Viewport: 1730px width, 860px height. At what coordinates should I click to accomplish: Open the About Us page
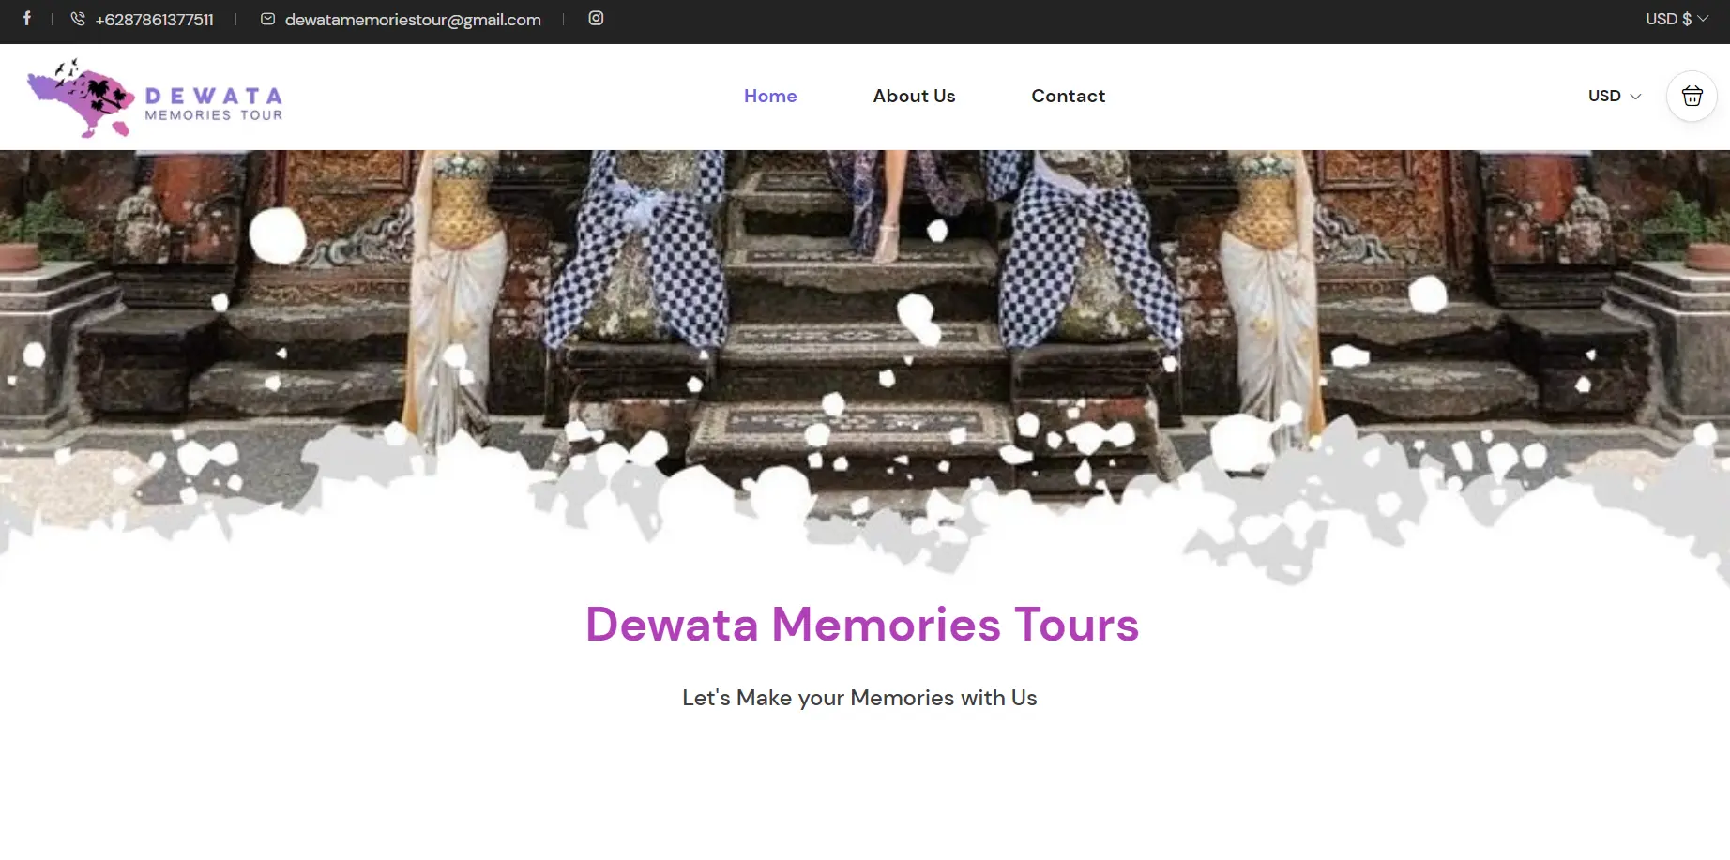click(x=914, y=96)
